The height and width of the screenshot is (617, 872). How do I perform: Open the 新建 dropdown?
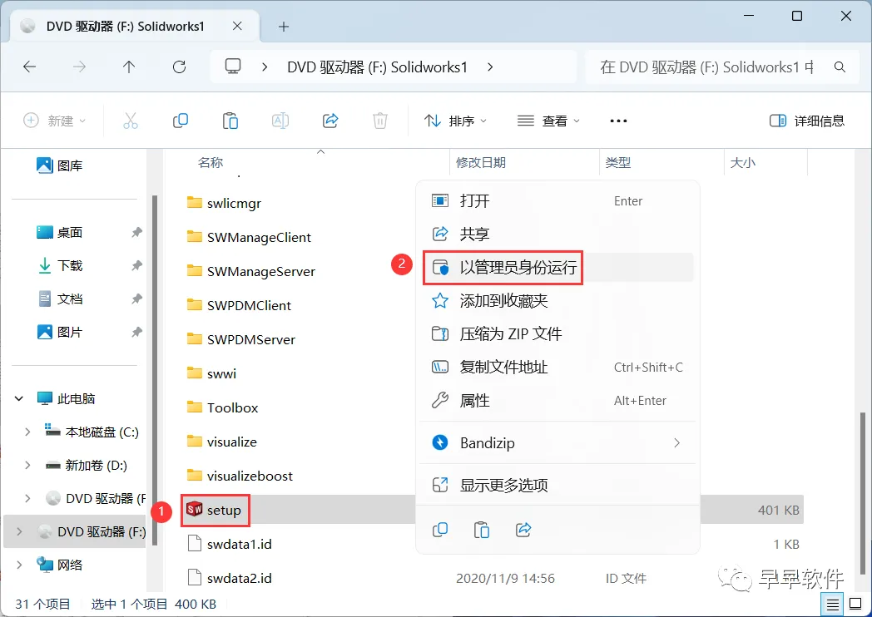click(x=55, y=121)
